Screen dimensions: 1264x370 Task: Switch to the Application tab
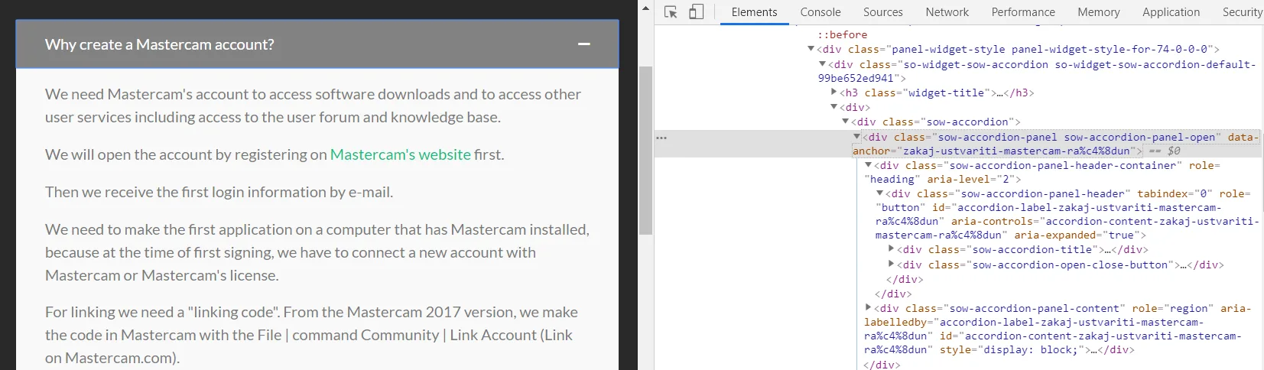1171,12
